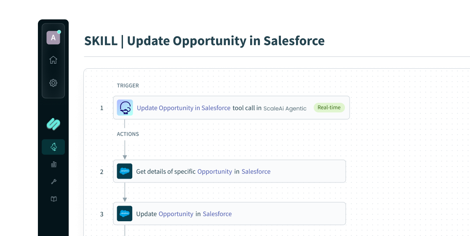470x236 pixels.
Task: Open the wrench tools icon
Action: coord(53,181)
